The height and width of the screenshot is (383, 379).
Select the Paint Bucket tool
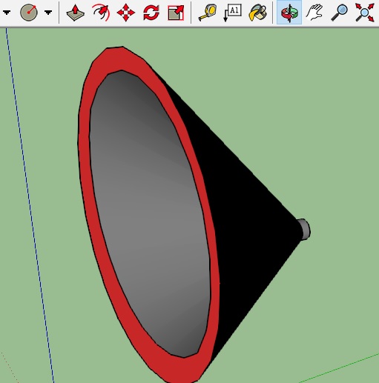pos(258,13)
